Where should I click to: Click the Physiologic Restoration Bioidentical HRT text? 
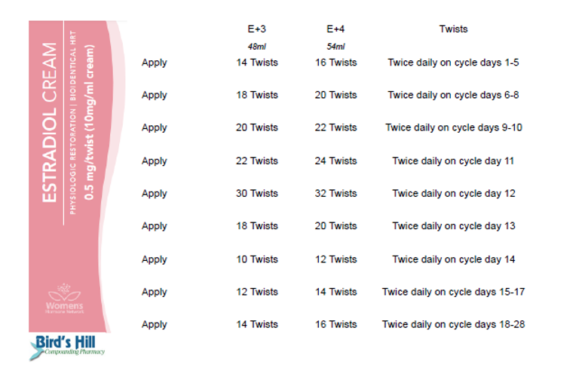pyautogui.click(x=72, y=122)
